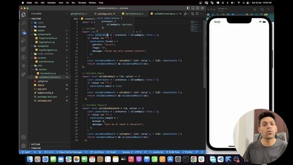Open AppNavigation.js in the explorer
Viewport: 293px width, 165px height.
coord(48,50)
